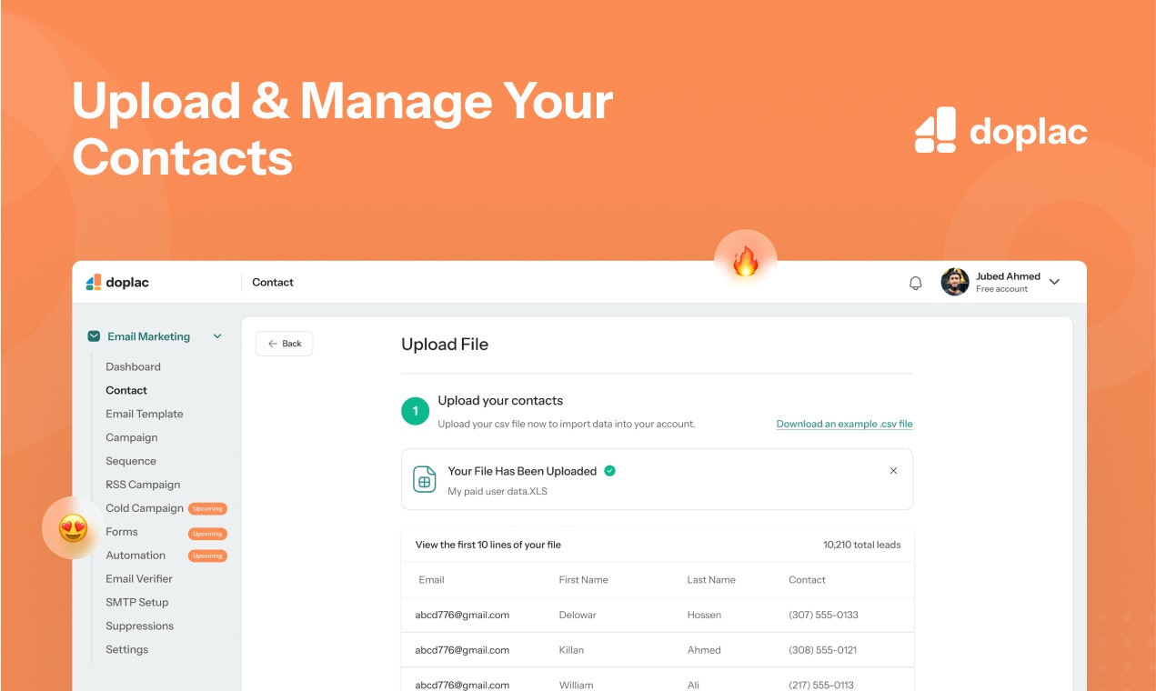Open RSS Campaign in the sidebar
1156x691 pixels.
[143, 485]
